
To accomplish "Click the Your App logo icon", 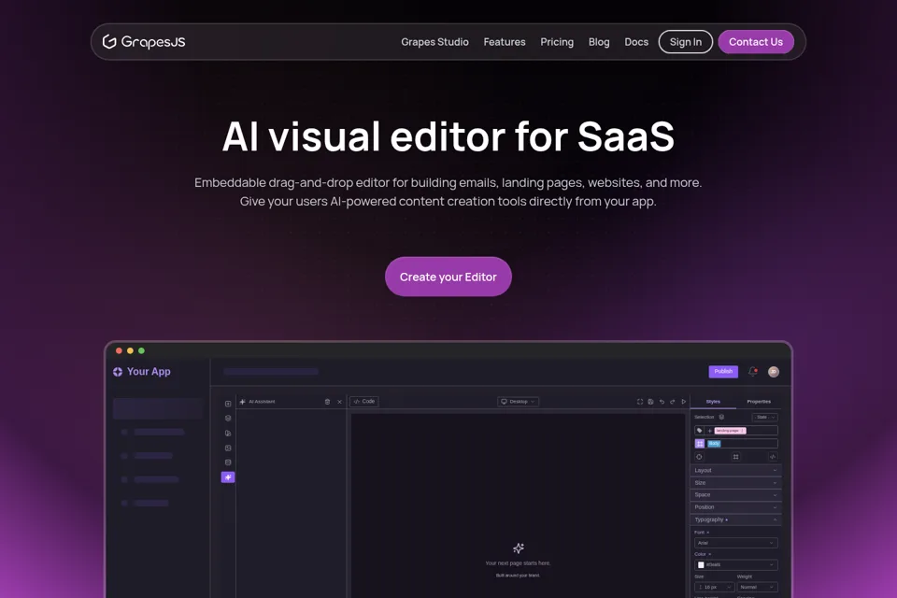I will [118, 372].
